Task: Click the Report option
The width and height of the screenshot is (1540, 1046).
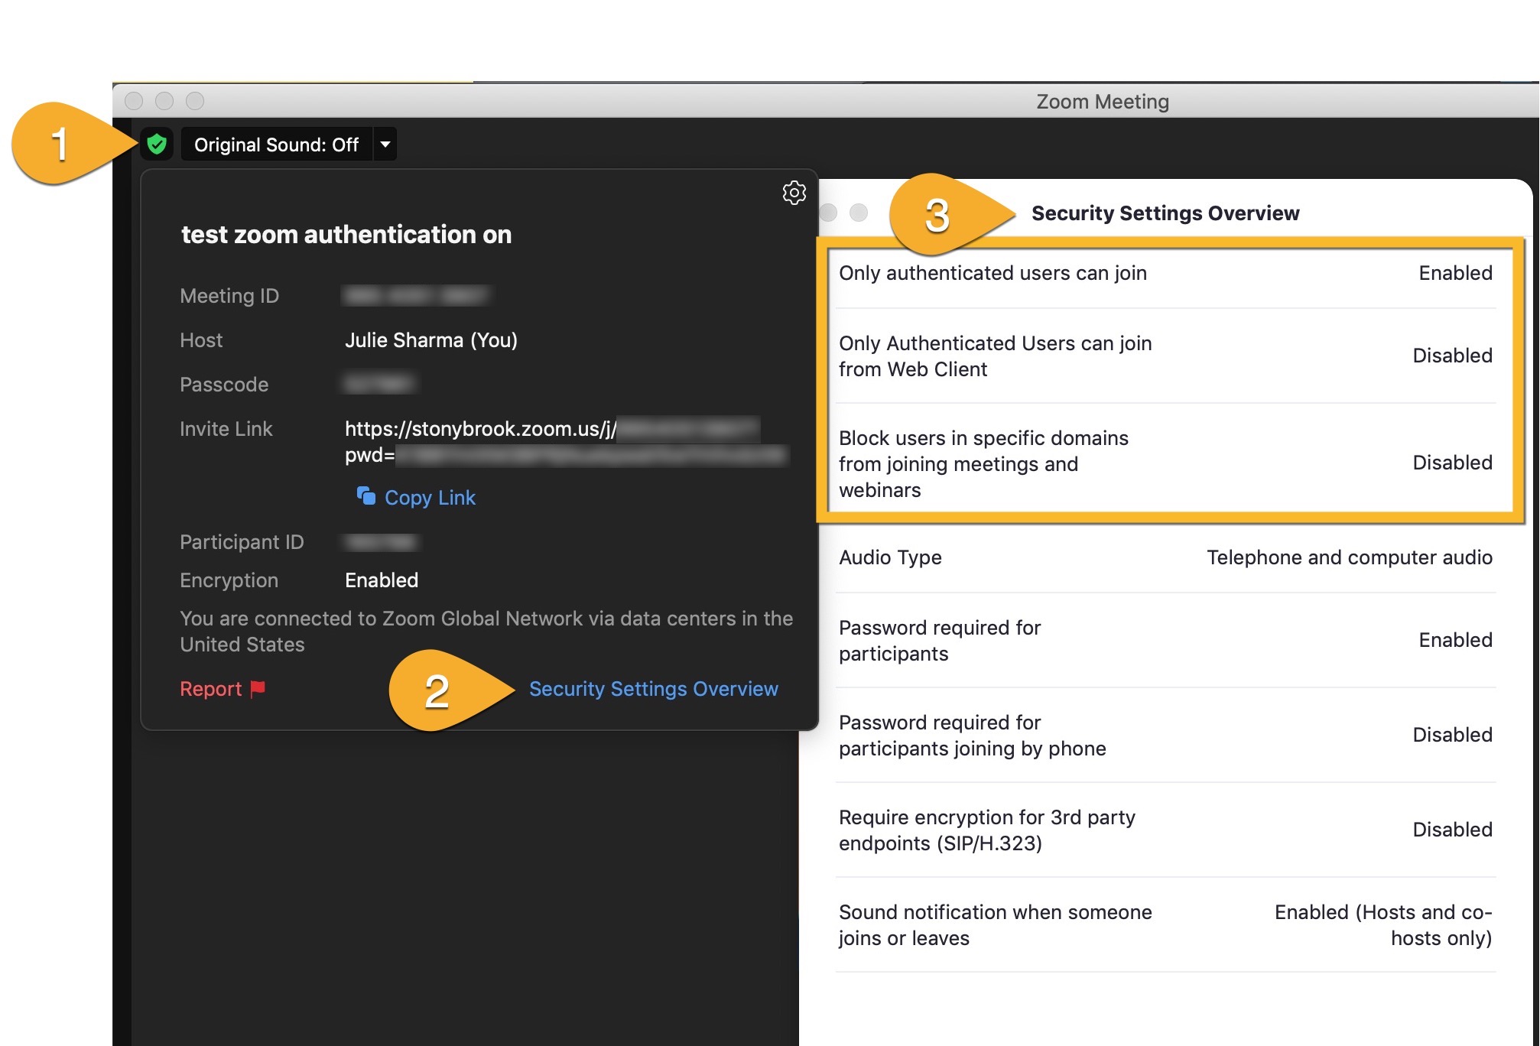Action: [212, 688]
